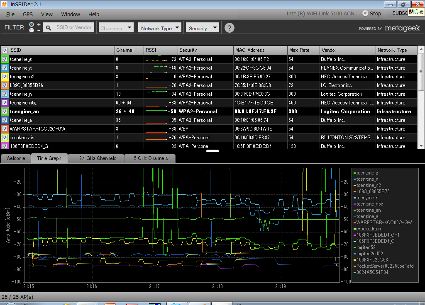The height and width of the screenshot is (305, 425).
Task: Toggle the select-all checkbox in table header
Action: pyautogui.click(x=5, y=50)
